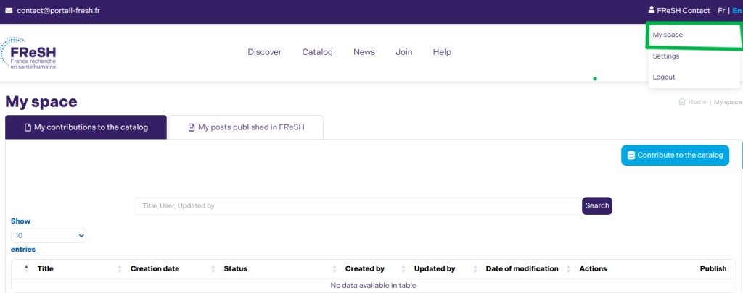
Task: Choose My space from user menu
Action: [668, 35]
